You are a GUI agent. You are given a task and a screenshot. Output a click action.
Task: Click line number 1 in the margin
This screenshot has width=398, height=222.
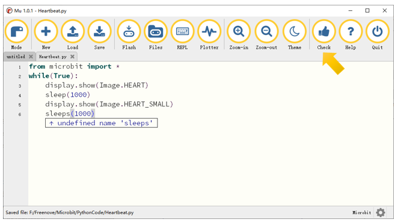tap(20, 67)
